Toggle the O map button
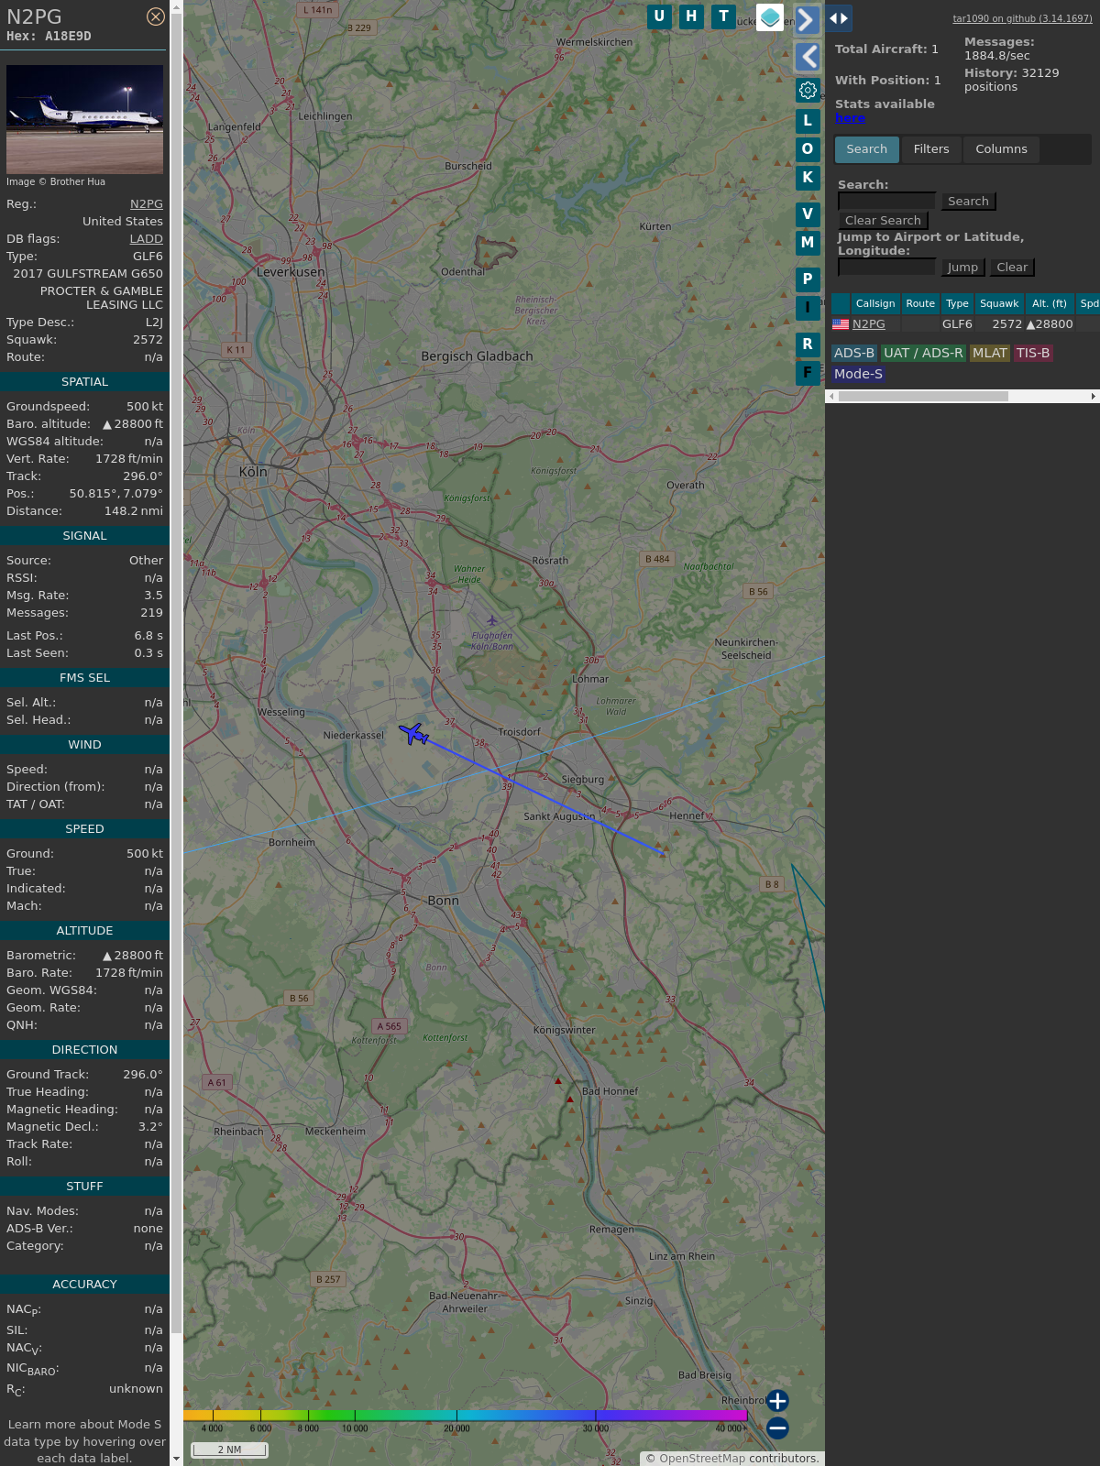 tap(808, 148)
